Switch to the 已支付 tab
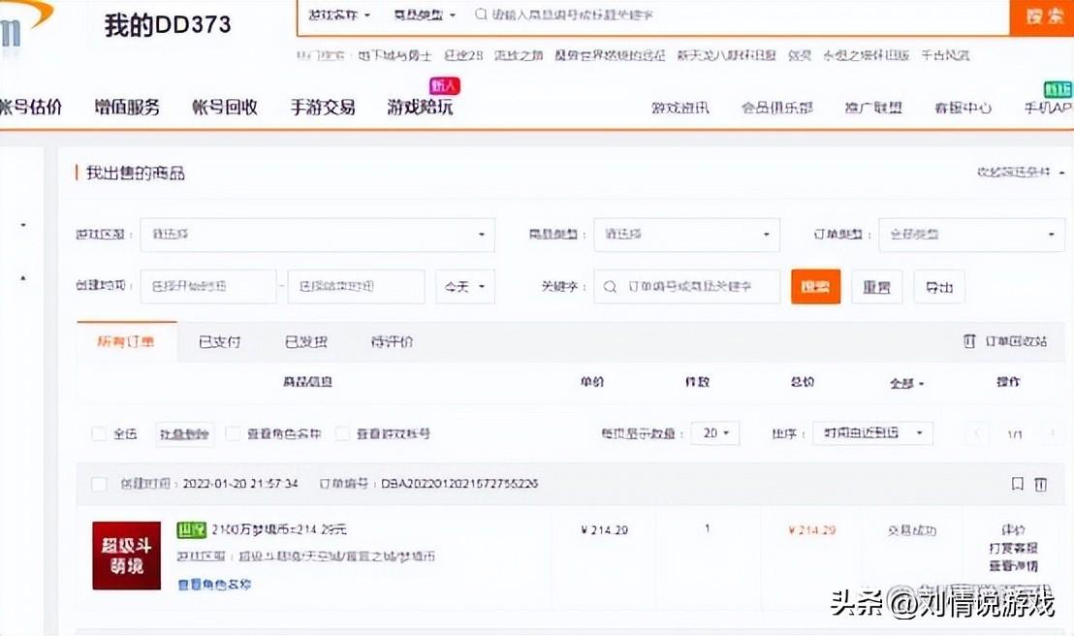Image resolution: width=1074 pixels, height=636 pixels. pos(220,342)
